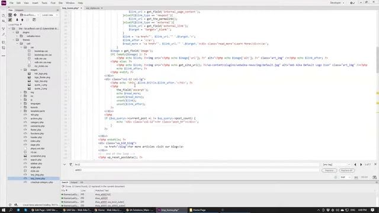Click the Format Source Code icon in left toolbar
The height and width of the screenshot is (213, 379).
(x=4, y=34)
